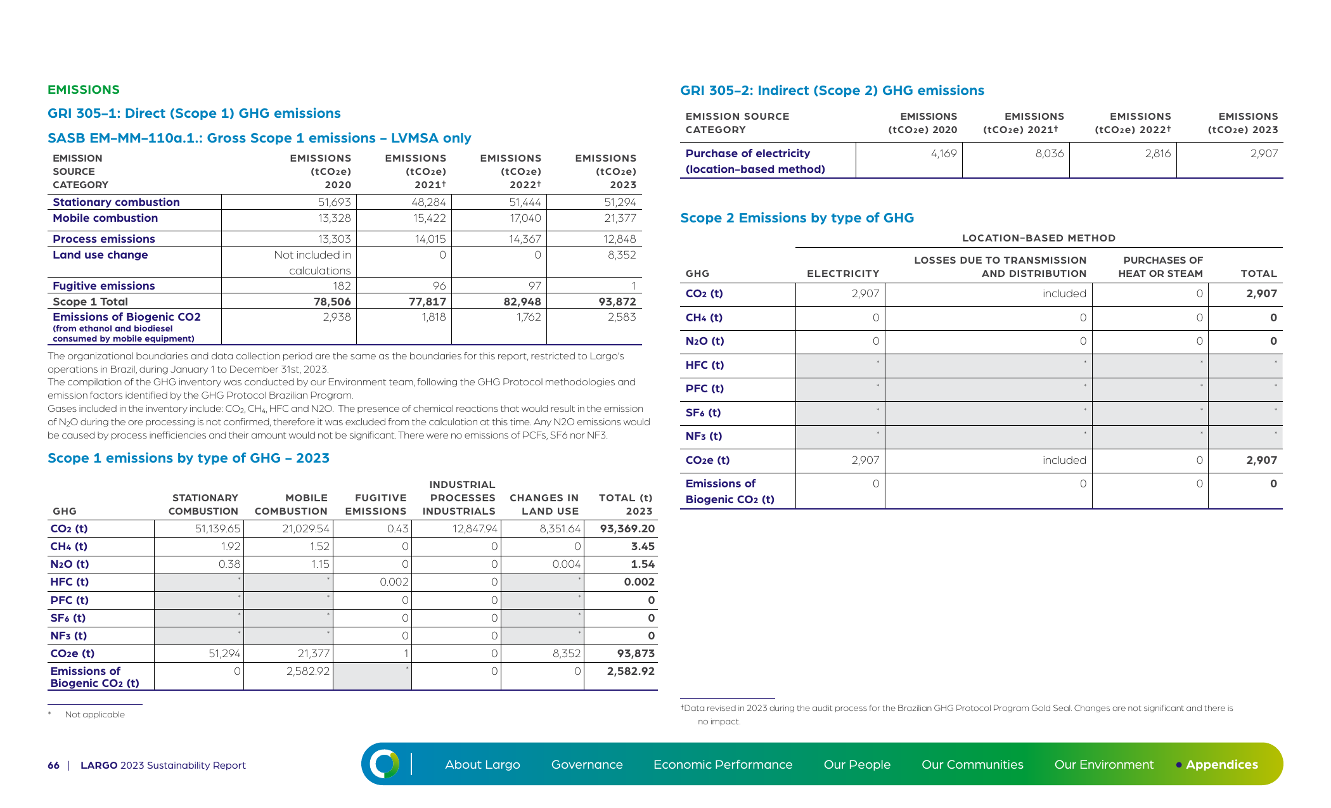Click the Emissions of Biogenic CO2 label in SASB table
The width and height of the screenshot is (1331, 808).
click(x=127, y=326)
